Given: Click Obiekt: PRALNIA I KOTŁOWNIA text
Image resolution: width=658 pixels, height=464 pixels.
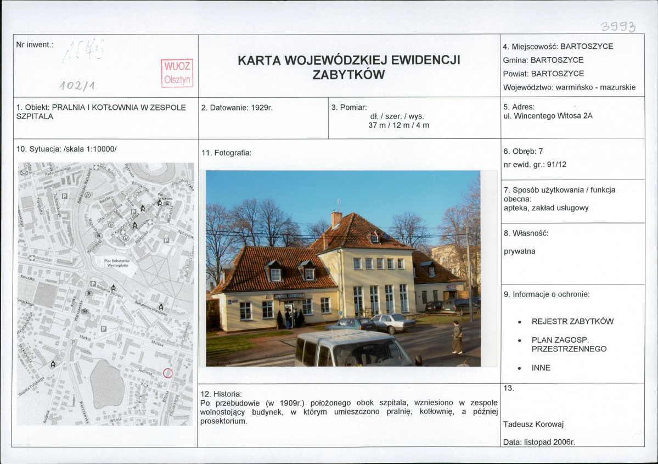Looking at the screenshot, I should [x=101, y=111].
